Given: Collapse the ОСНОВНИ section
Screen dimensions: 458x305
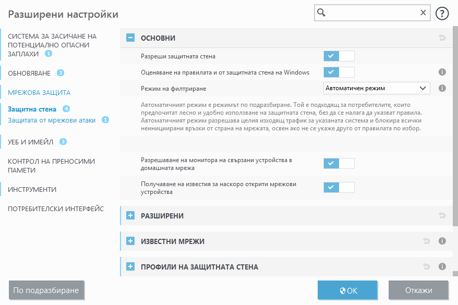Looking at the screenshot, I should [130, 38].
